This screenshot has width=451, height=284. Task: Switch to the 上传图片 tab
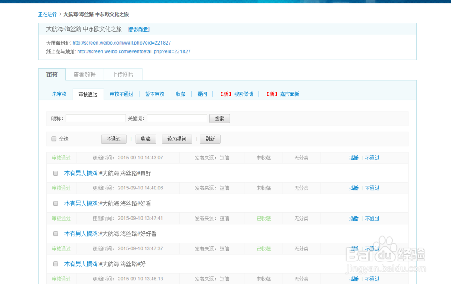(123, 74)
